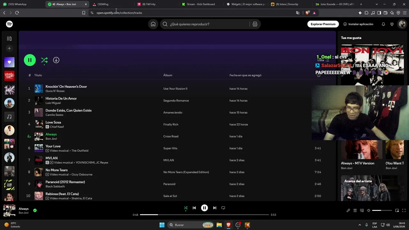Open Brave Shields lion icon

[307, 13]
